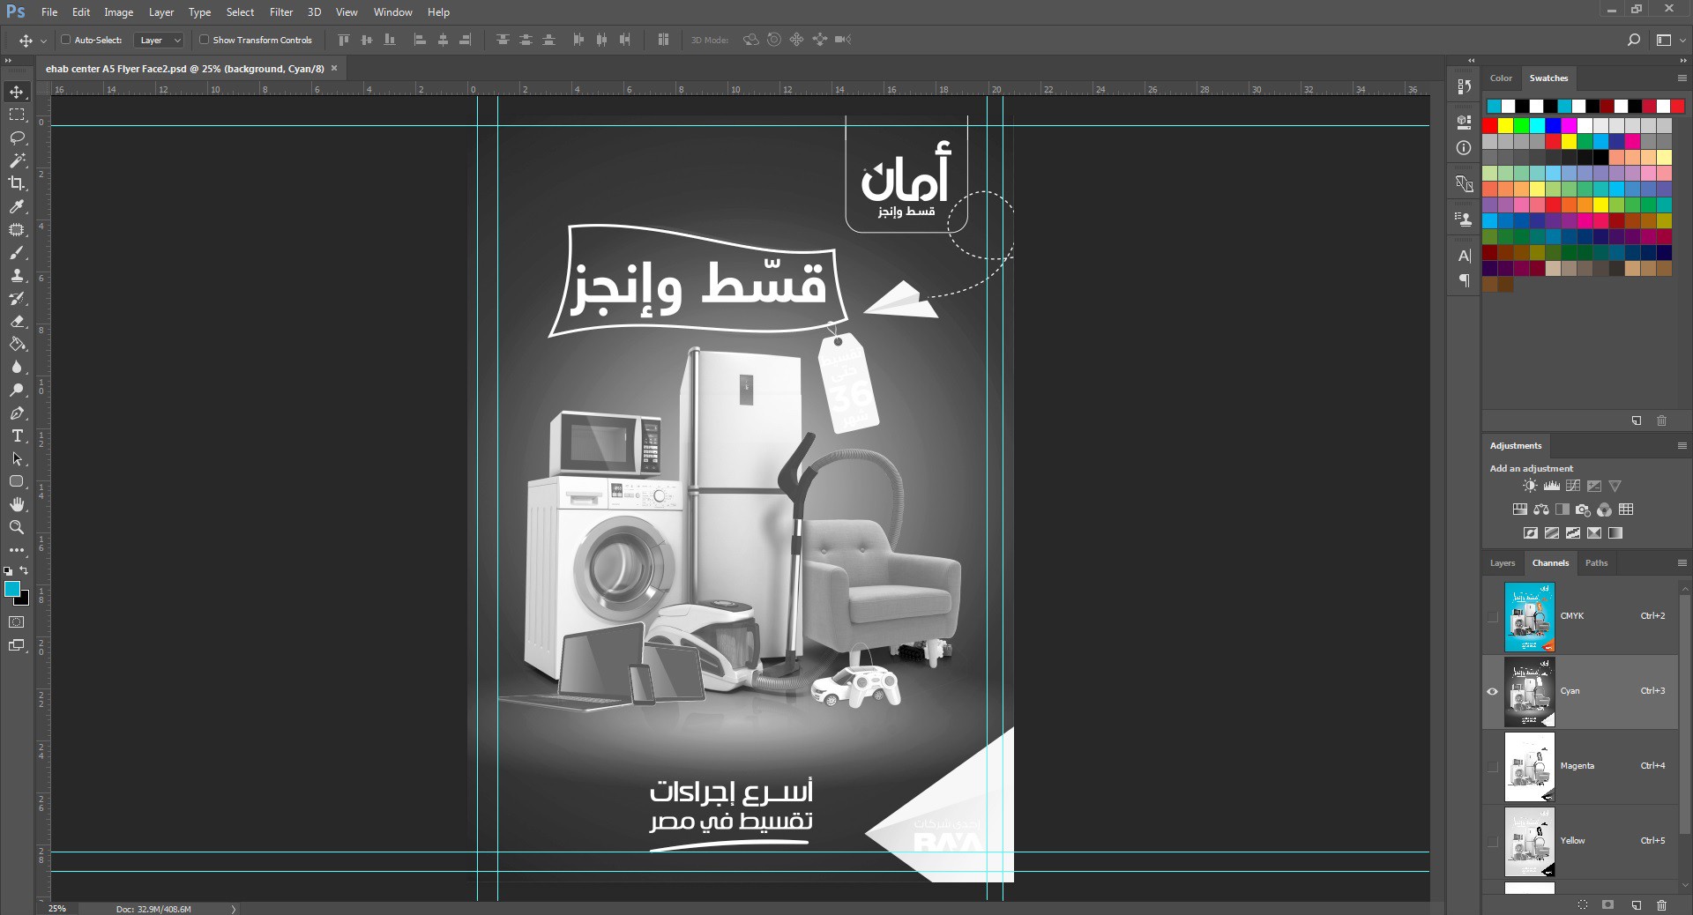Select the Eraser tool
Viewport: 1693px width, 915px height.
click(x=17, y=322)
